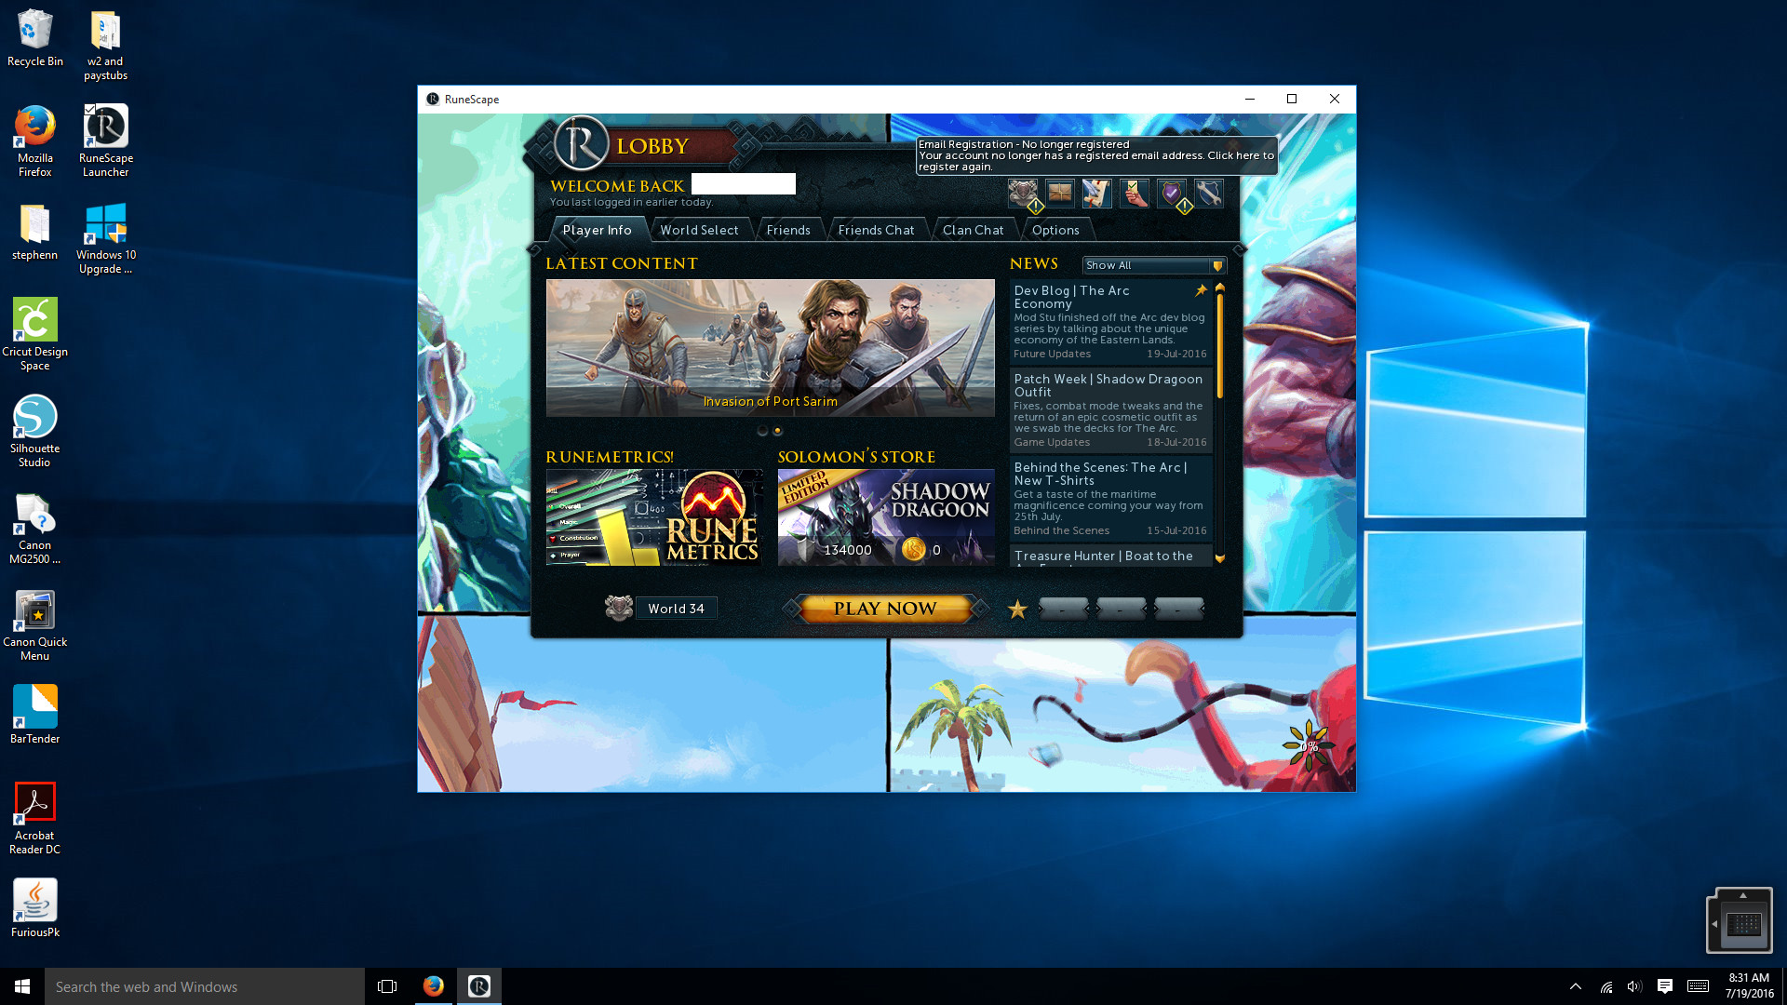Open the wrench and shield settings icon
The height and width of the screenshot is (1005, 1787).
click(1209, 194)
